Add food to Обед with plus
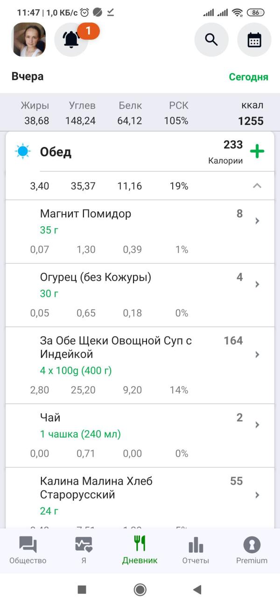The width and height of the screenshot is (280, 606). tap(257, 152)
